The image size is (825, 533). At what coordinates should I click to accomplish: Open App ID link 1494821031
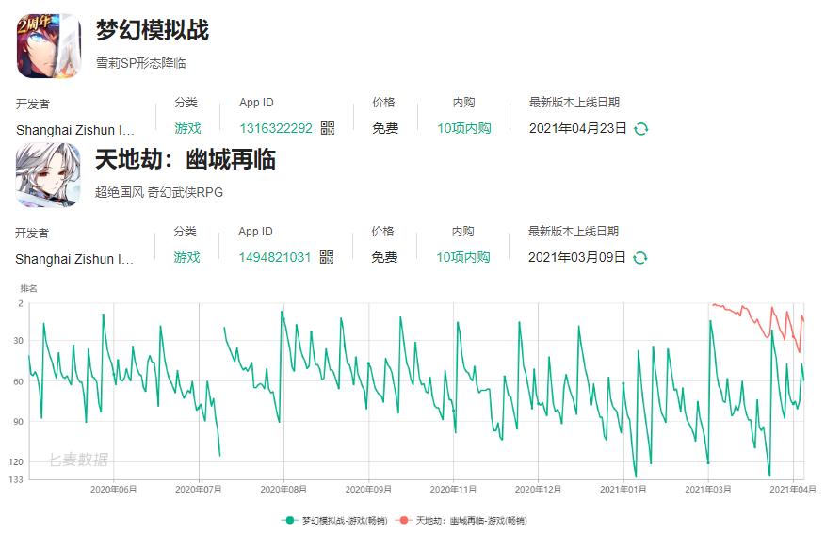tap(275, 257)
